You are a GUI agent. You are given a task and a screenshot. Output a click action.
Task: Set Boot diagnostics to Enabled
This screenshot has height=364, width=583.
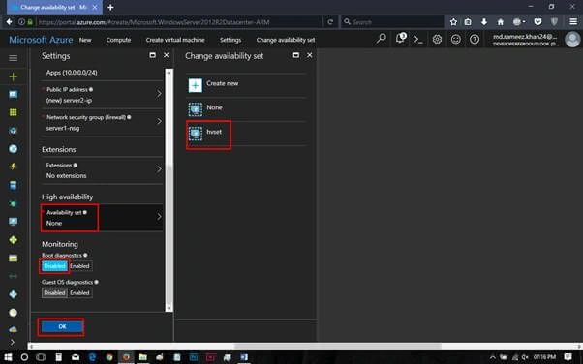coord(80,266)
